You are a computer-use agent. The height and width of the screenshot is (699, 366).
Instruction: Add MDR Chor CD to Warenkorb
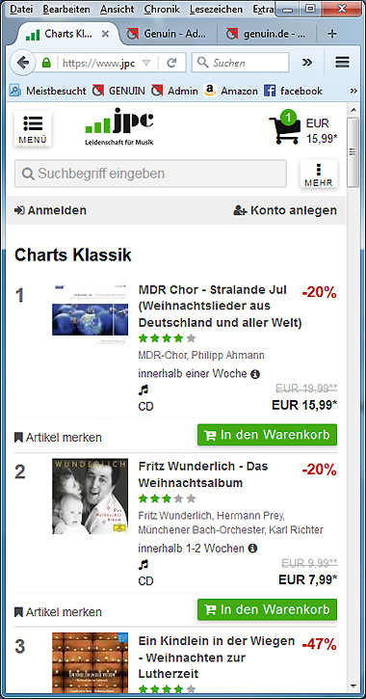(x=267, y=435)
